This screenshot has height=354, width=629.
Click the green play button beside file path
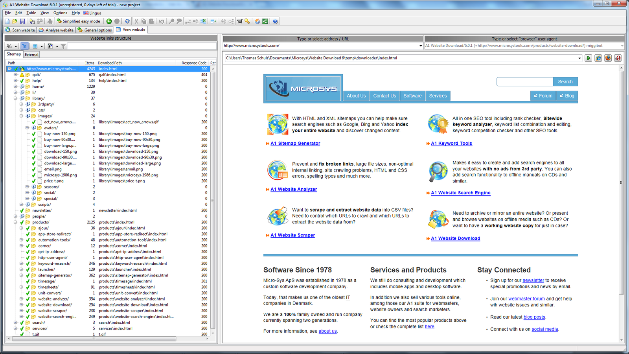tap(589, 58)
